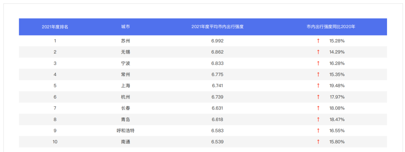Click the up arrow in Nantong (南通) row
This screenshot has height=152, width=405.
[x=318, y=142]
